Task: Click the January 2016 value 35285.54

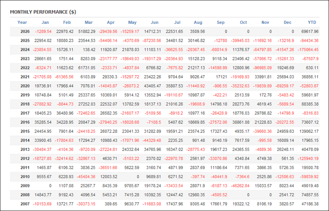Action: [43, 122]
